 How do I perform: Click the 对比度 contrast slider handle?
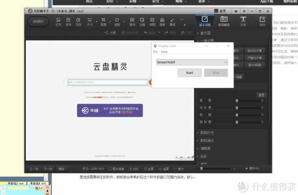pos(236,108)
